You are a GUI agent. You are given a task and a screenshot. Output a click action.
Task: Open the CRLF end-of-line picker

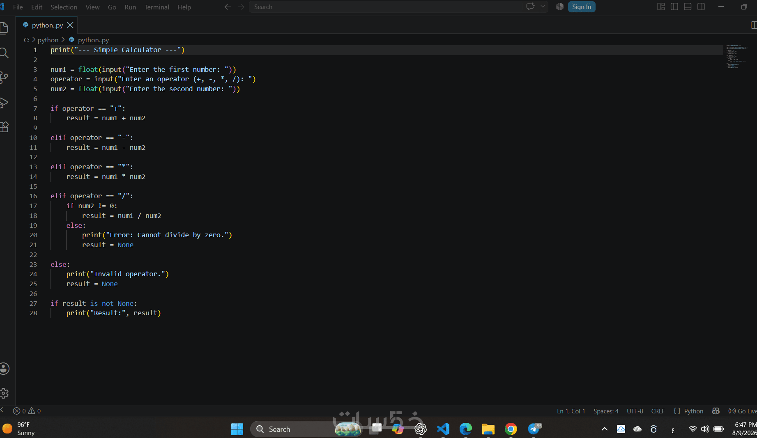(x=658, y=411)
